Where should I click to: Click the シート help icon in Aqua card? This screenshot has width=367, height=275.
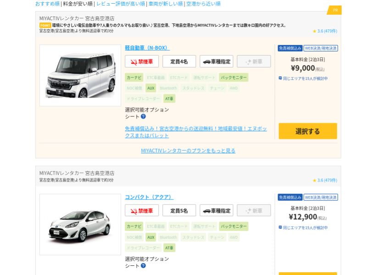[x=143, y=265]
